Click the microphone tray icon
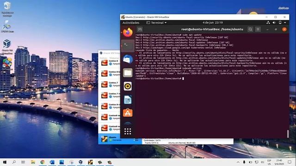296x166 pixels. click(244, 162)
